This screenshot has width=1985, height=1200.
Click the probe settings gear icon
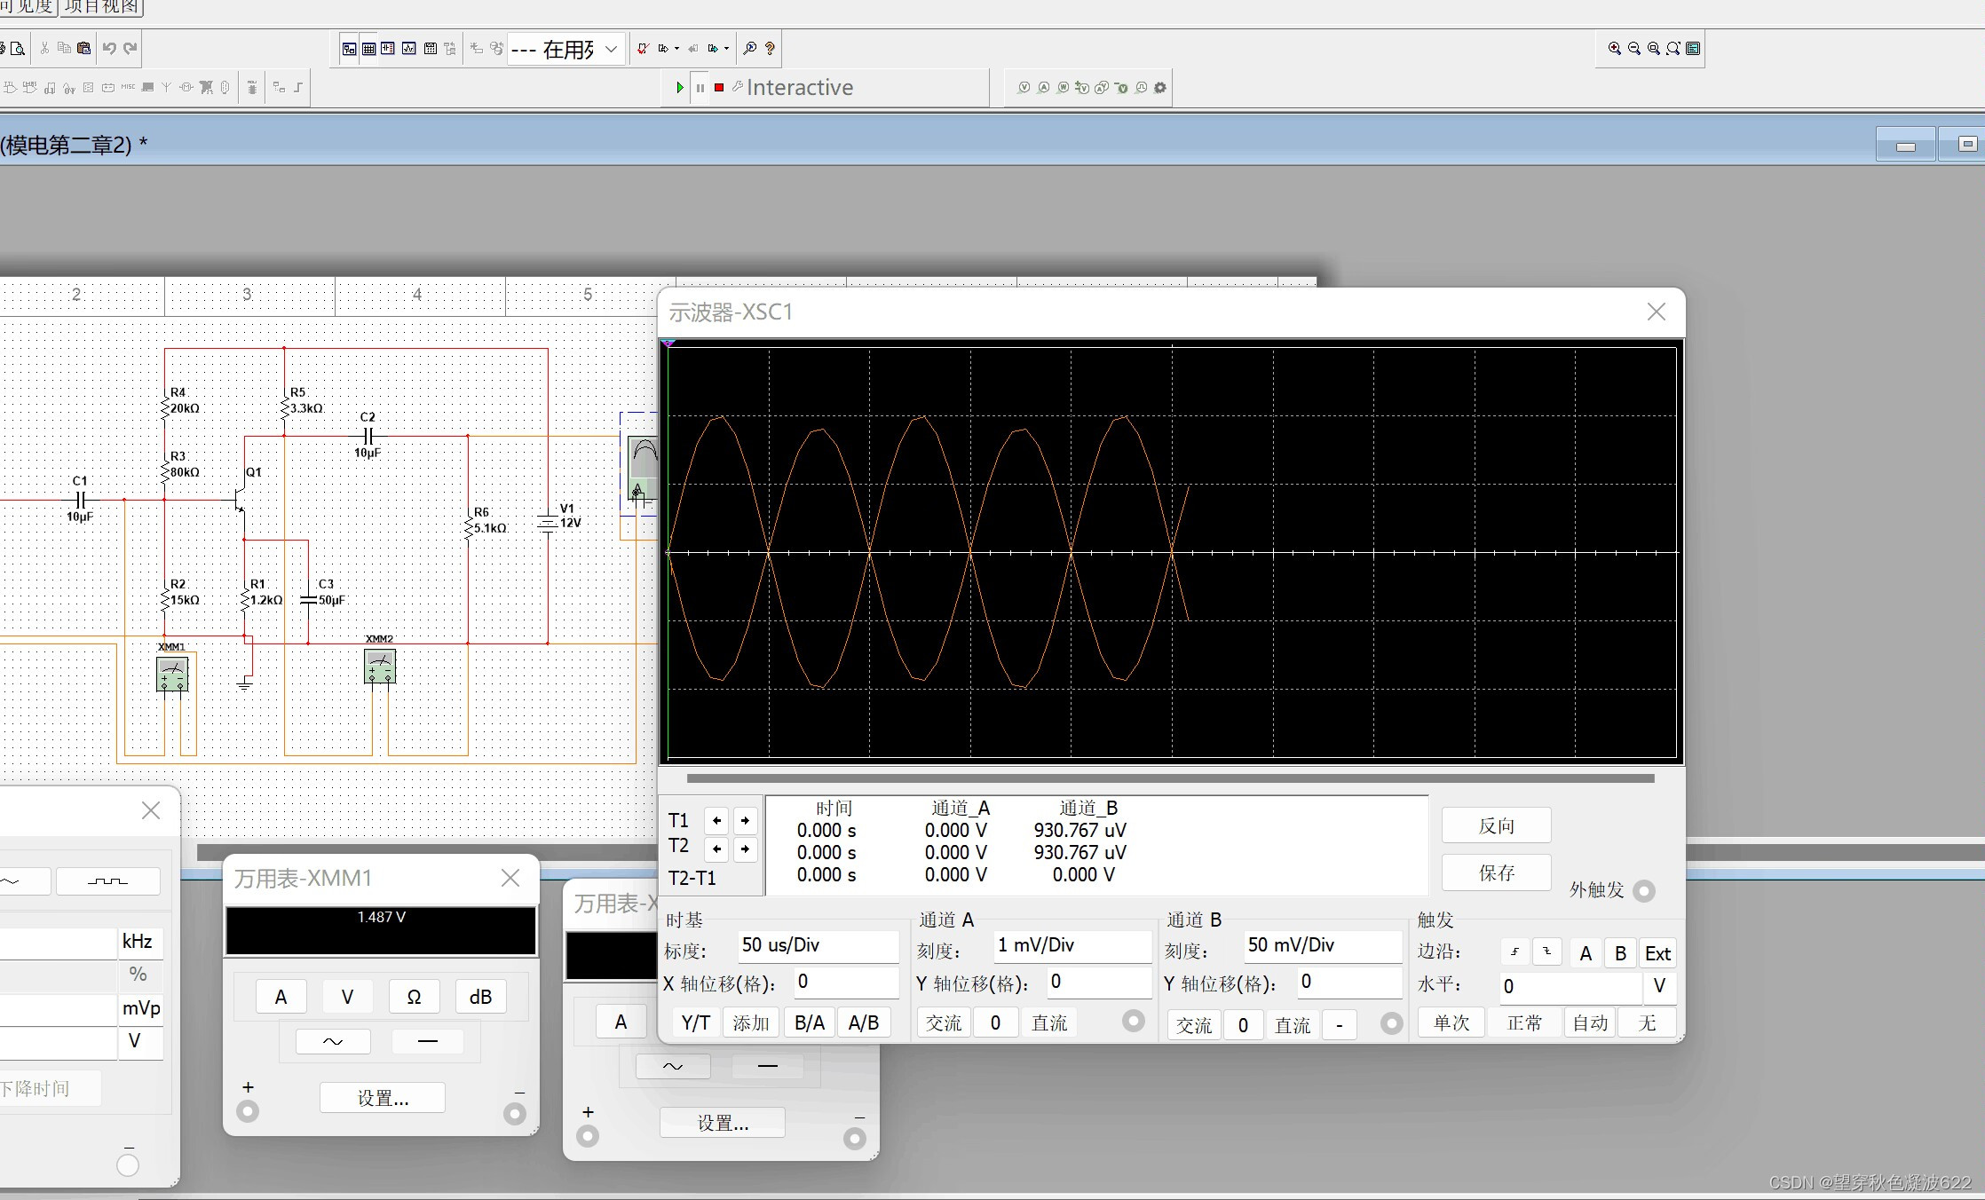[1160, 88]
